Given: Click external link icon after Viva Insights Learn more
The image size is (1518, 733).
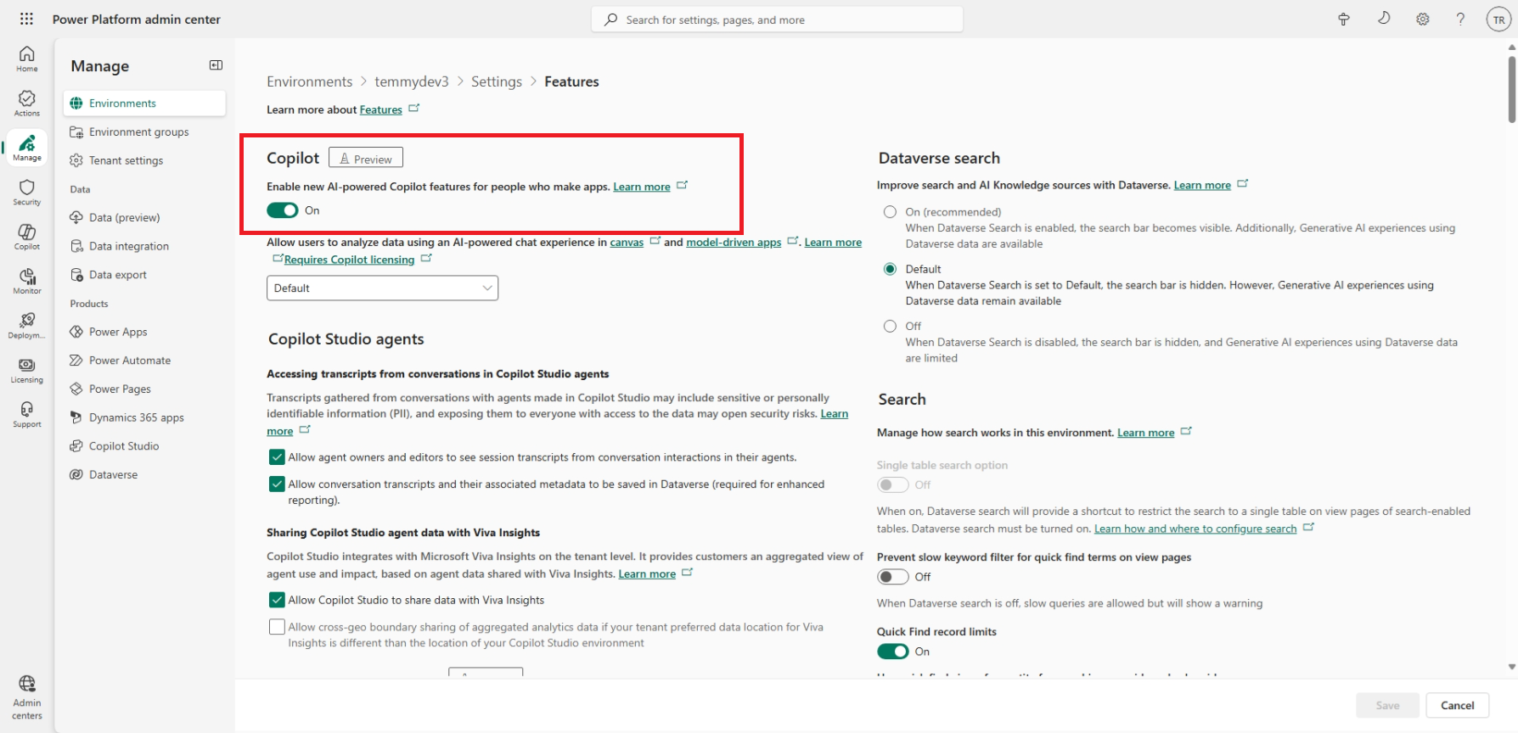Looking at the screenshot, I should 688,573.
